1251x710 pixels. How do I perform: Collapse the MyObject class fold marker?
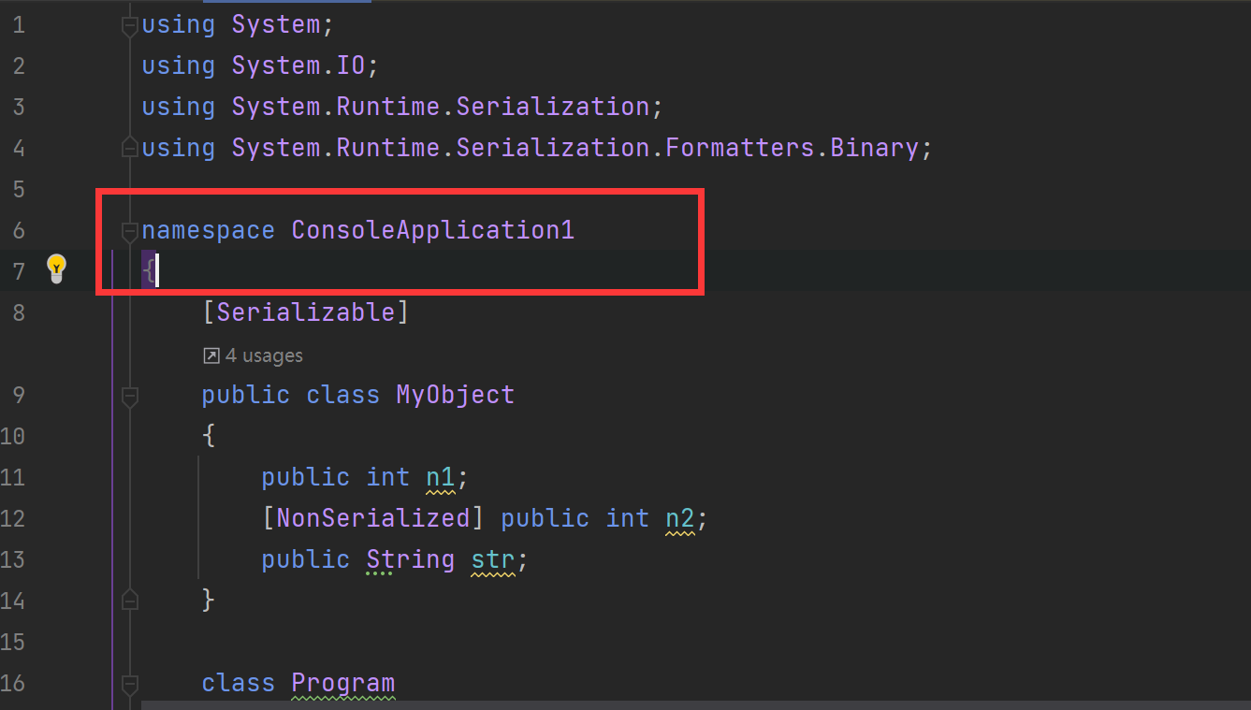click(x=130, y=397)
